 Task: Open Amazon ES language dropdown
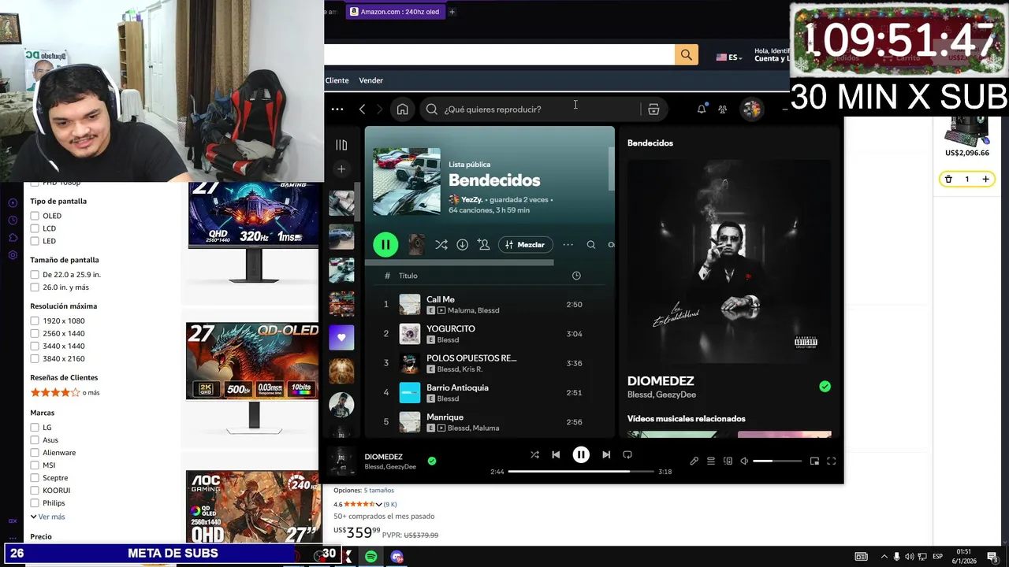[729, 57]
